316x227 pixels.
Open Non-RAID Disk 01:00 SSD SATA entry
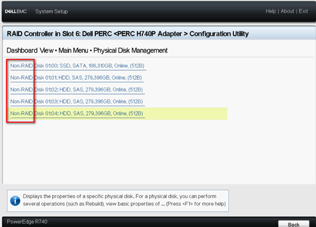pyautogui.click(x=77, y=66)
